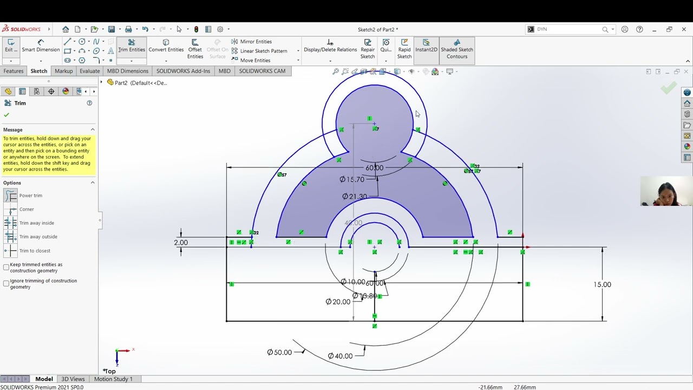The height and width of the screenshot is (390, 693).
Task: Click Mirror Entities button
Action: click(x=251, y=42)
